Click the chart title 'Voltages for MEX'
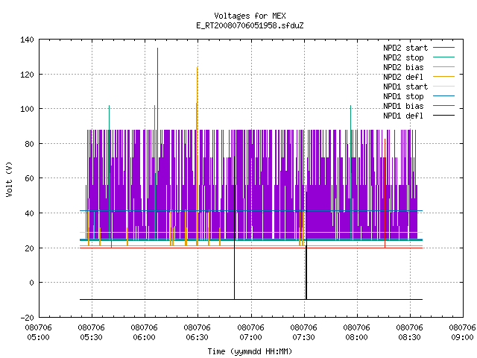The width and height of the screenshot is (477, 358). pos(250,16)
